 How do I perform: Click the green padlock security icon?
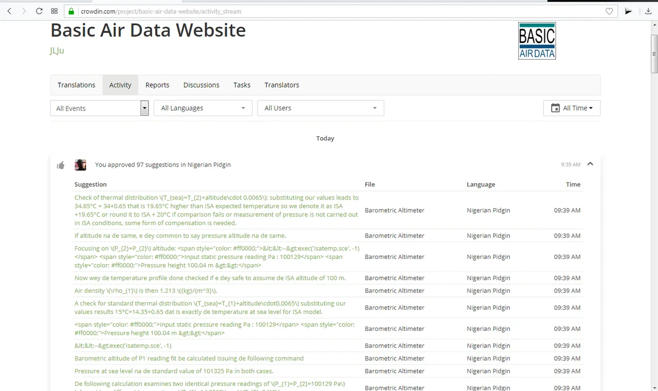click(x=72, y=11)
